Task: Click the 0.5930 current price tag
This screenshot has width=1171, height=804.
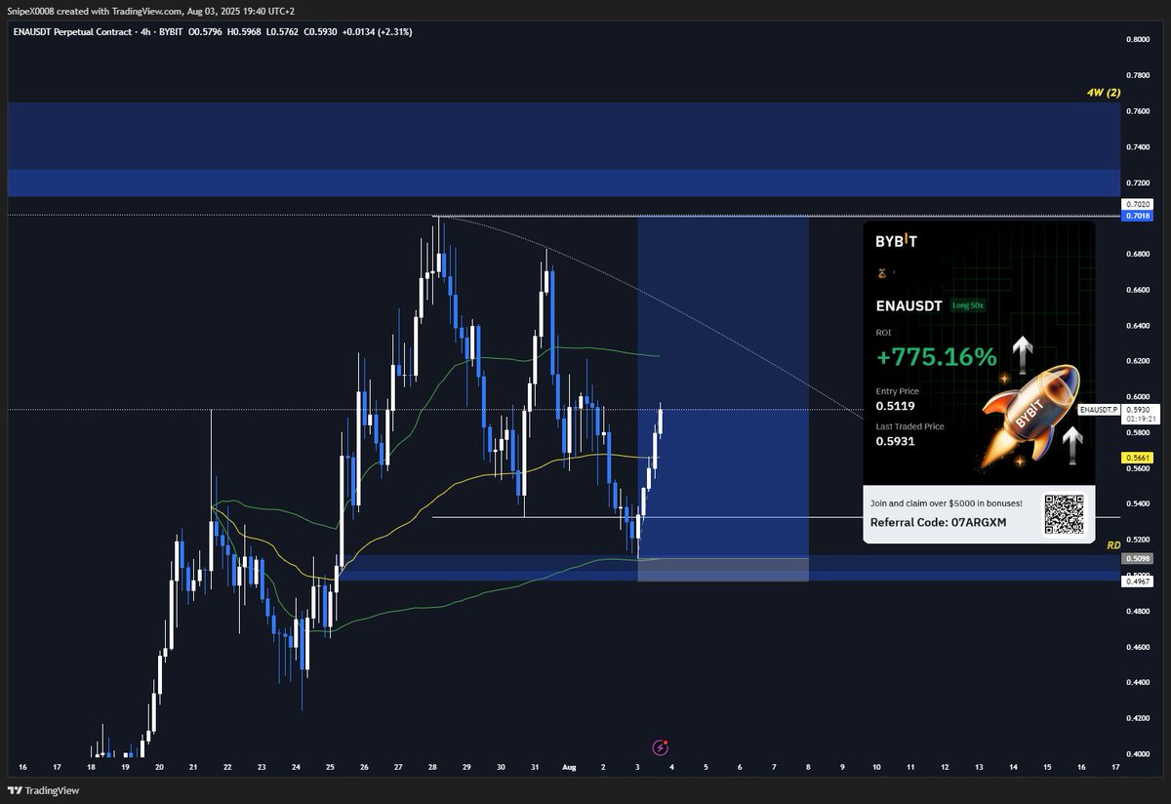Action: [1141, 409]
